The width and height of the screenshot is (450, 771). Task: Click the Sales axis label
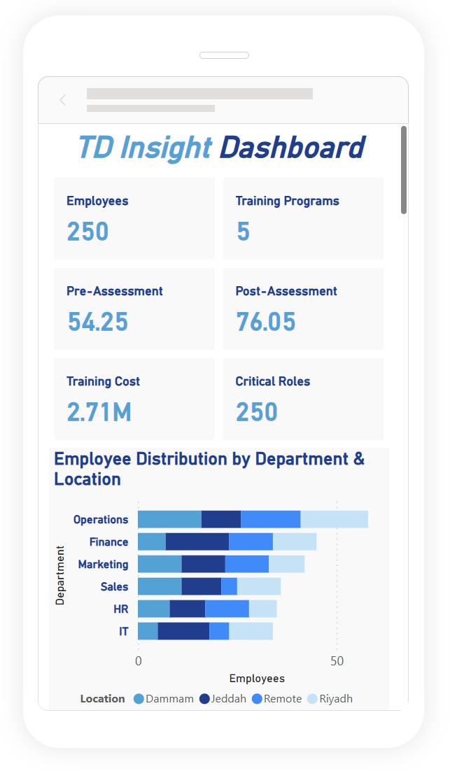115,586
